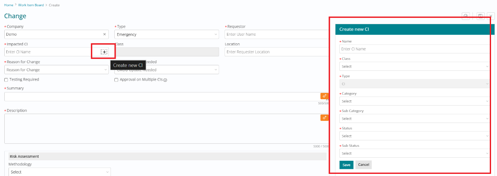Image resolution: width=497 pixels, height=176 pixels.
Task: Click the save icon at top right of the page
Action: pos(480,16)
